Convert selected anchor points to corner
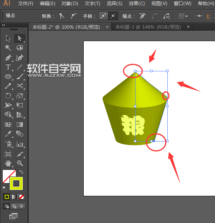Viewport: 215px width, 223px height. [62, 16]
